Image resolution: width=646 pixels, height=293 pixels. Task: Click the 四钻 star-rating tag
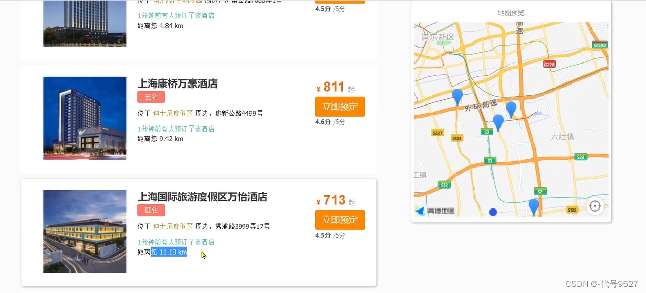[x=151, y=210]
